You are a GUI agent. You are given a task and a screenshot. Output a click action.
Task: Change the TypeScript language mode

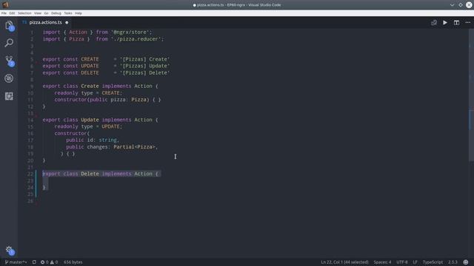(x=433, y=262)
